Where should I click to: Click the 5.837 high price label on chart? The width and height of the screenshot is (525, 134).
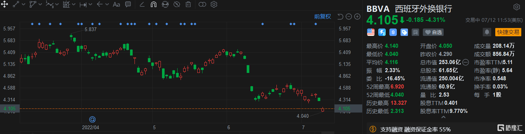point(91,29)
